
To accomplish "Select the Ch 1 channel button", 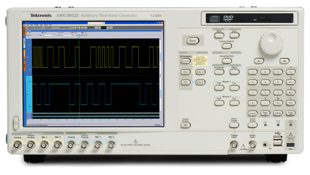I will (x=200, y=72).
